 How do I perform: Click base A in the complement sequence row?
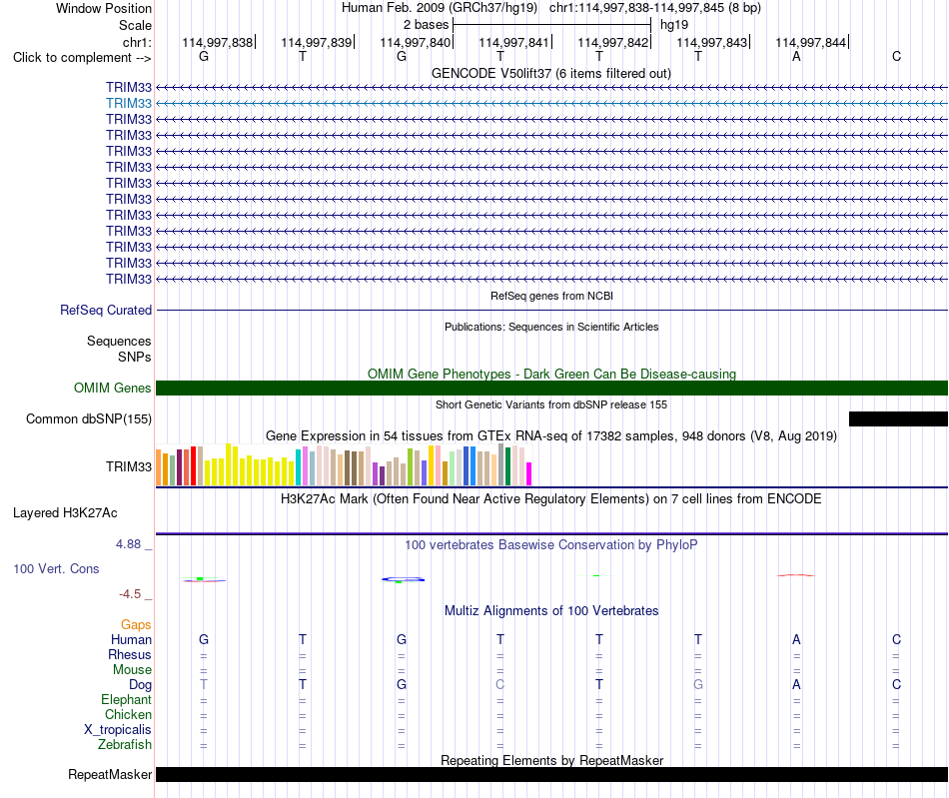(796, 56)
